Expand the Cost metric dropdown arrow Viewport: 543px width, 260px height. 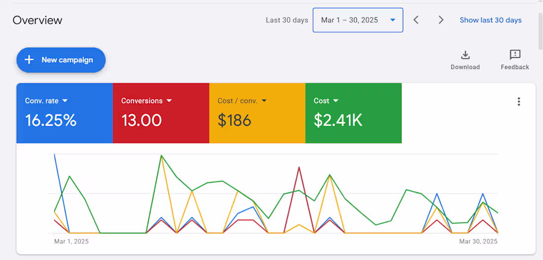point(336,101)
